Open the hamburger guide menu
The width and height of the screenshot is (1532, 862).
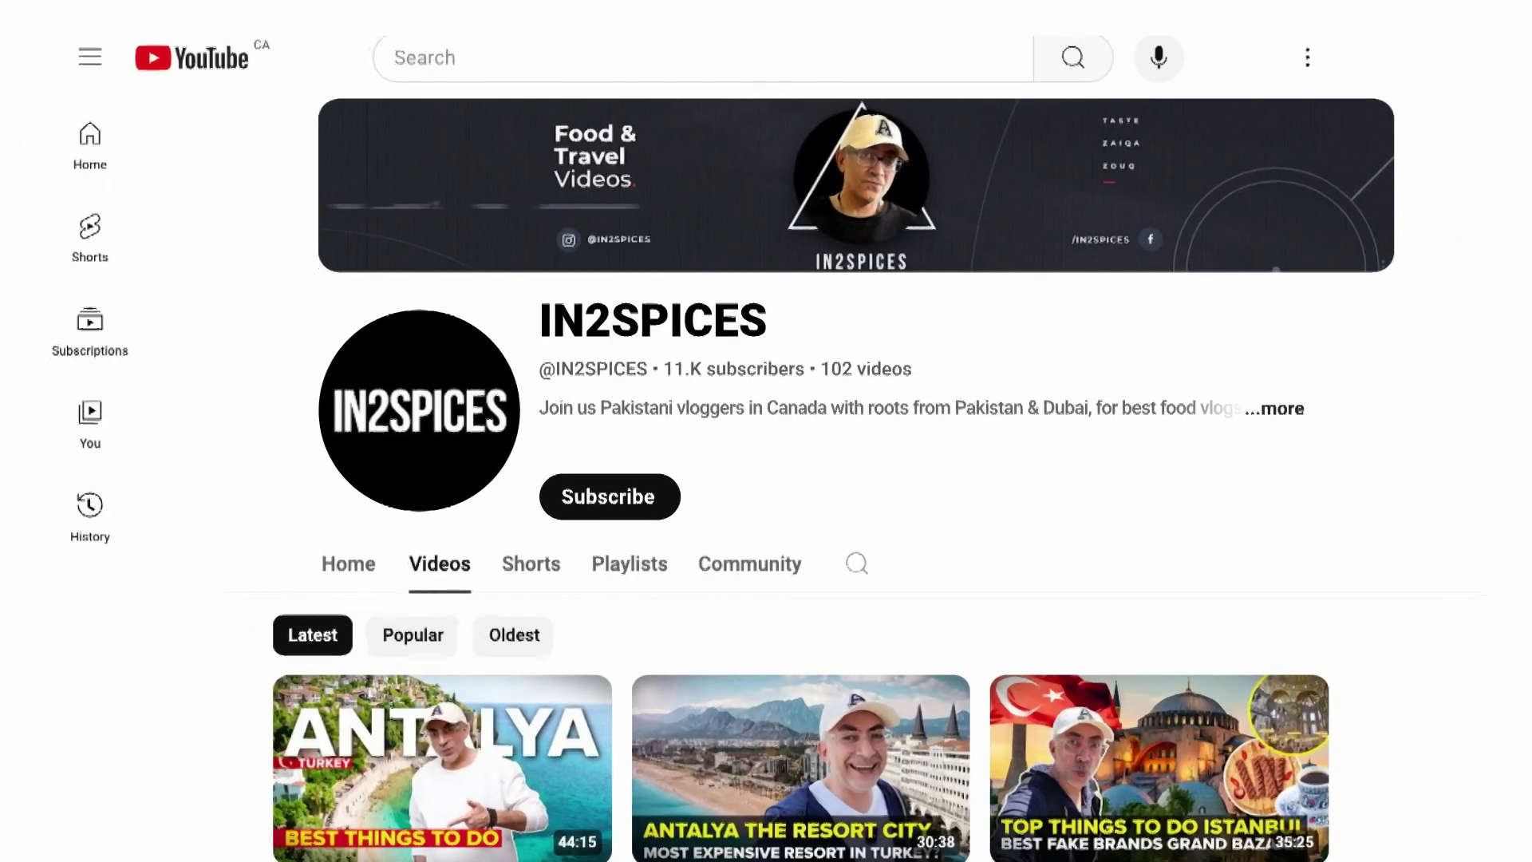[90, 57]
